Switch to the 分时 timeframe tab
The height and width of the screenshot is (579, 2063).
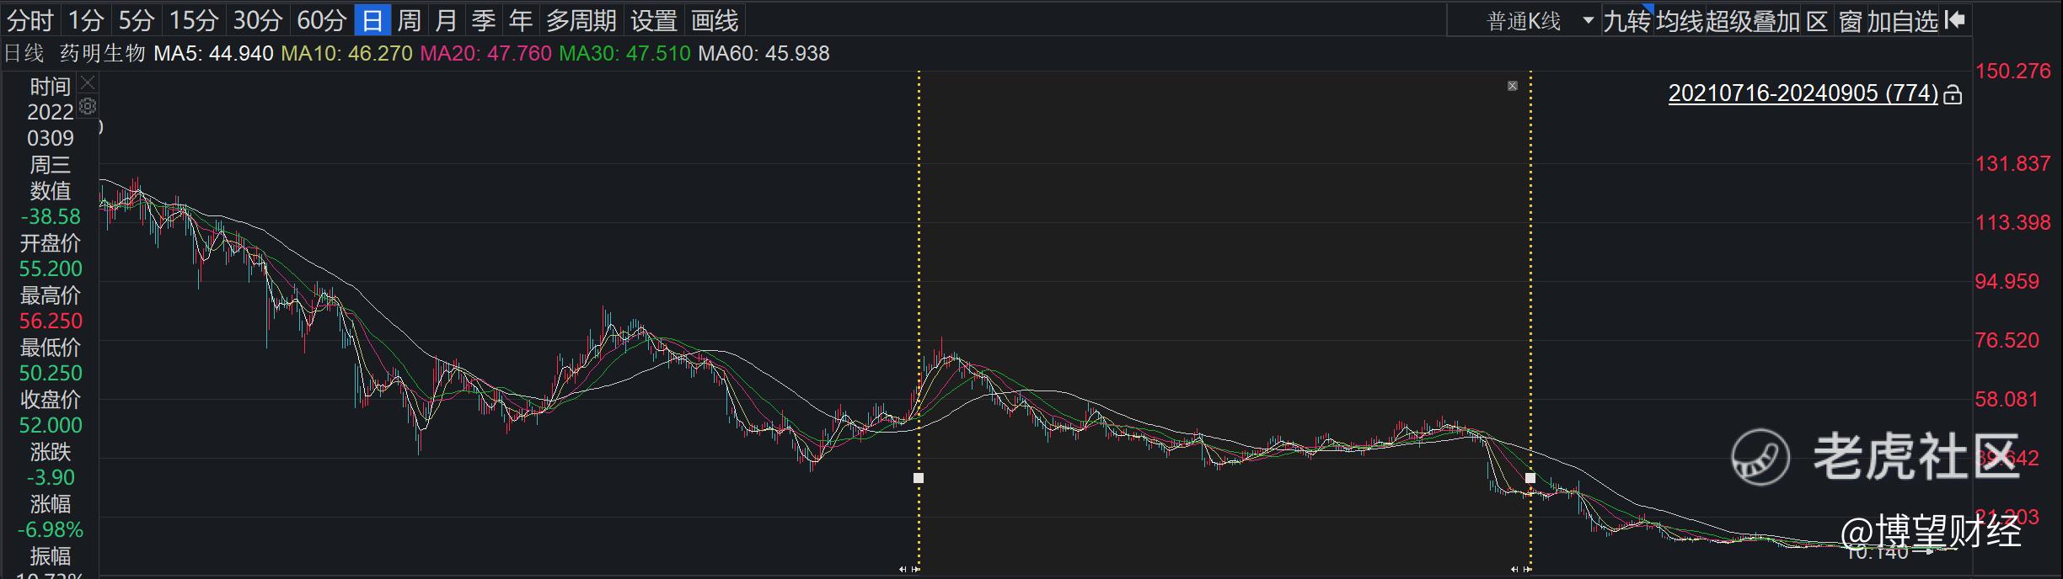point(30,20)
